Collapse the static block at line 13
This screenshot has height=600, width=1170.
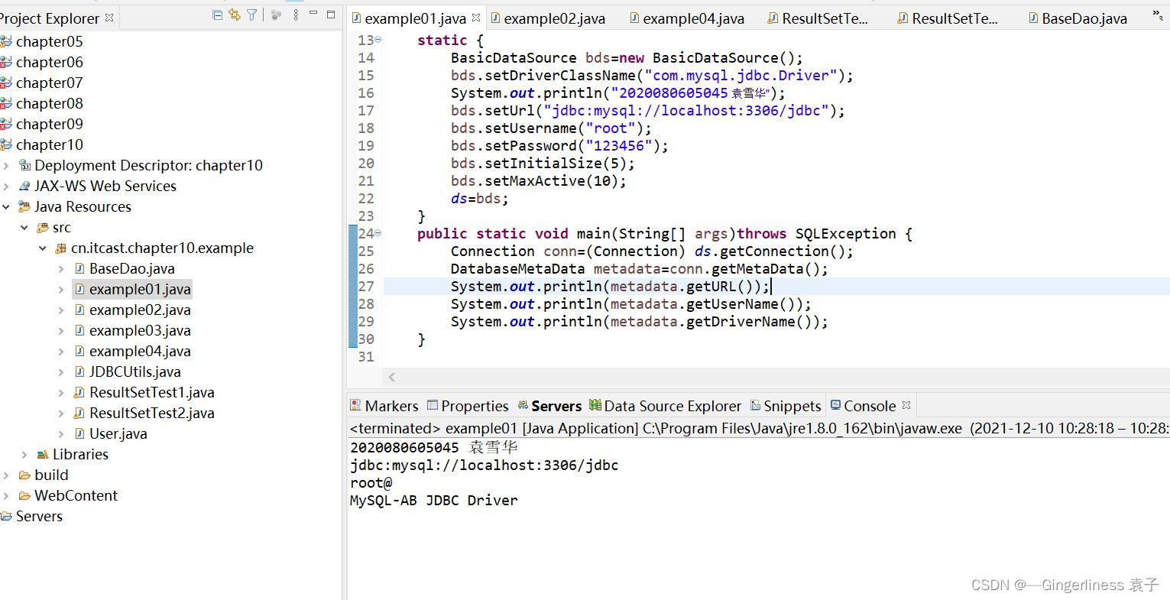(378, 40)
